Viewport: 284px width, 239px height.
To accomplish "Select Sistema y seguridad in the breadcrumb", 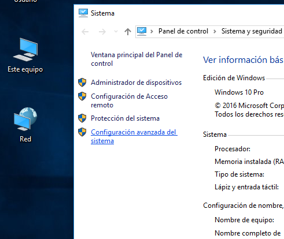I will [x=252, y=31].
